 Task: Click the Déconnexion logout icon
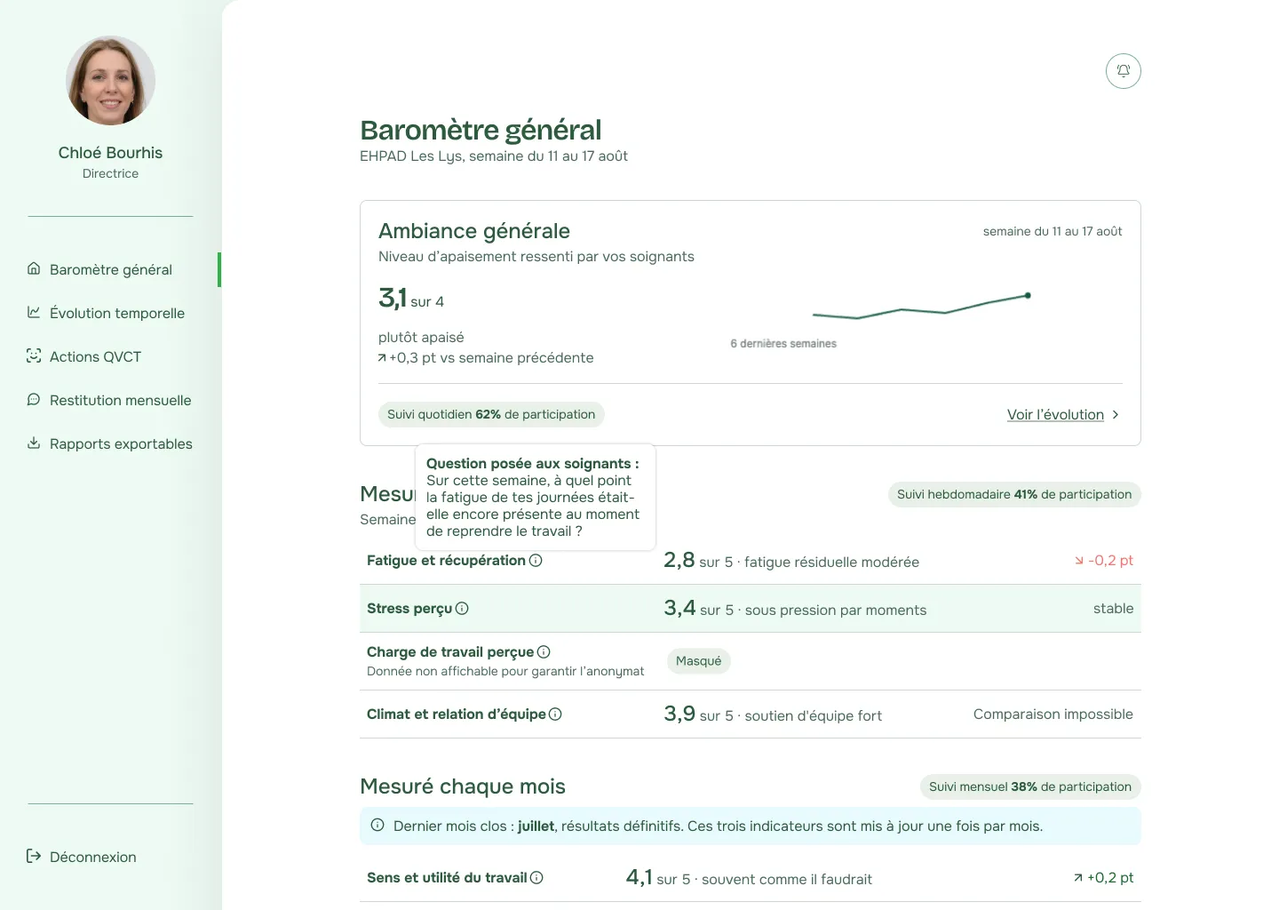pos(34,857)
